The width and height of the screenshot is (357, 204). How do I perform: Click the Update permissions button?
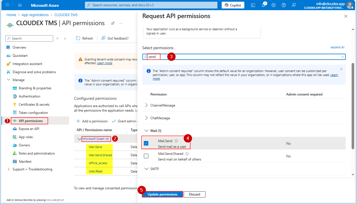click(x=163, y=194)
